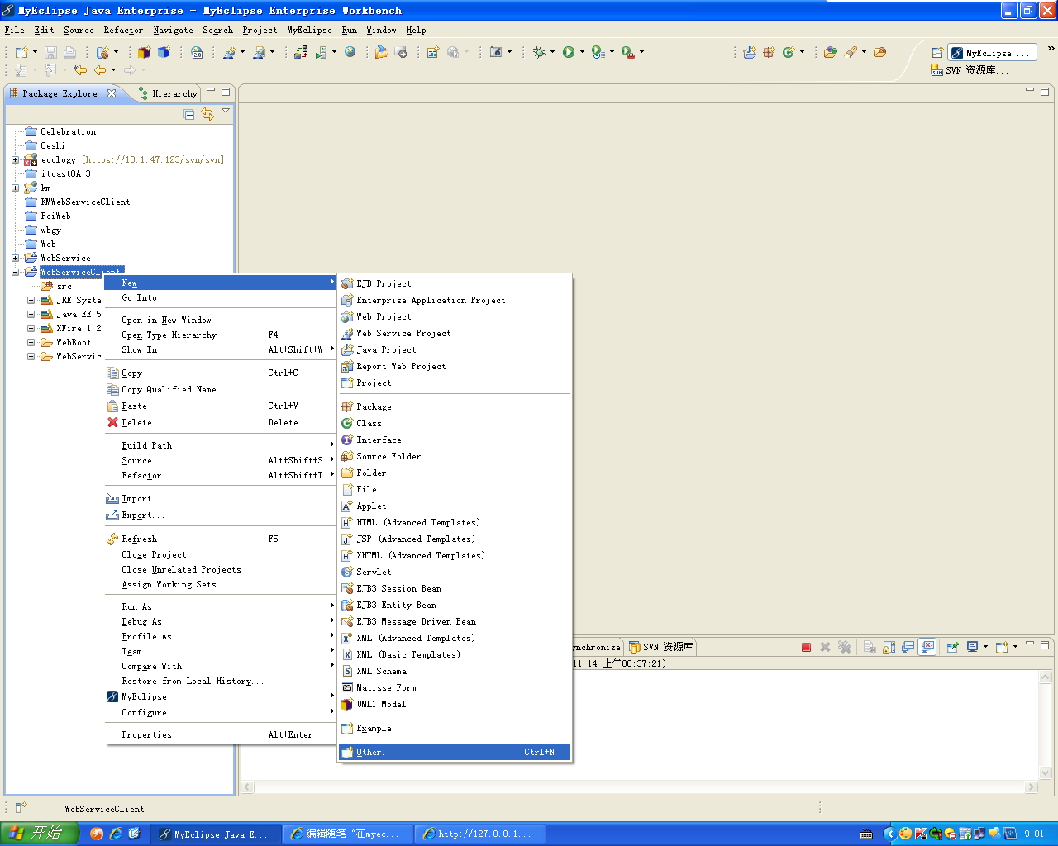This screenshot has height=846, width=1058.
Task: Click Delete in the context menu
Action: (x=220, y=423)
